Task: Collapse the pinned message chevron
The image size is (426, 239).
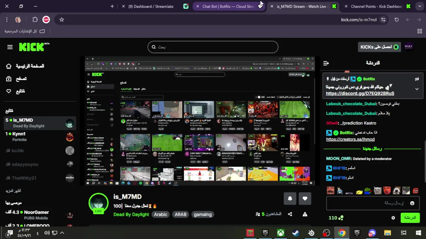Action: tap(417, 89)
